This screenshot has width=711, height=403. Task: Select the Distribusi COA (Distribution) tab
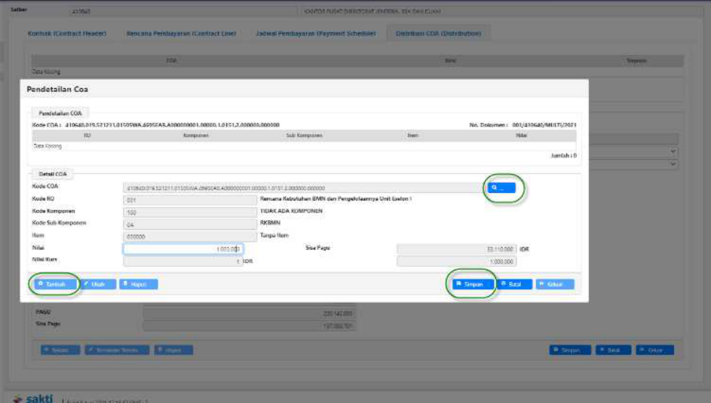(437, 34)
